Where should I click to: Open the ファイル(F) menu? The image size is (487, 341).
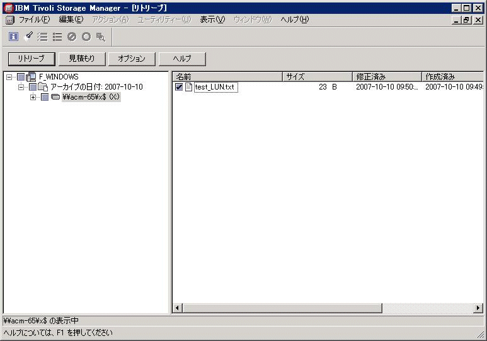point(34,20)
